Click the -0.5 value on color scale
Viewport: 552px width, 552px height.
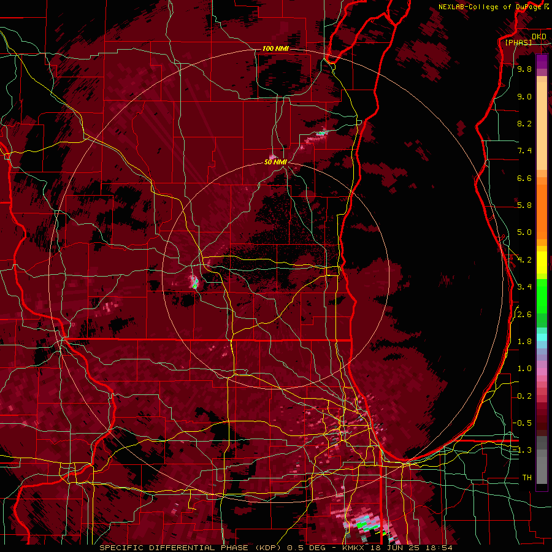(523, 423)
